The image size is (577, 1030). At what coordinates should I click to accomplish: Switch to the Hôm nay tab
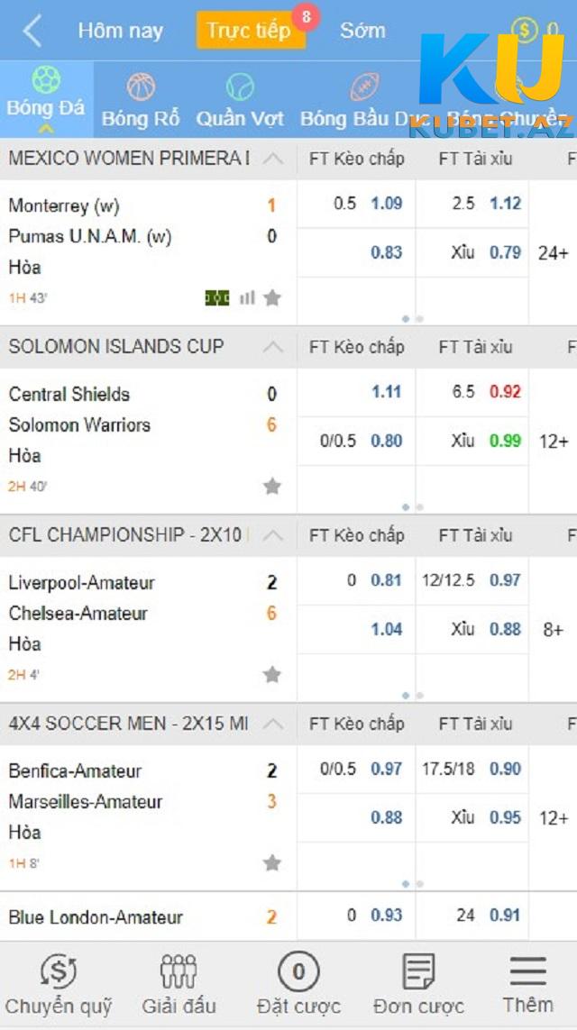coord(120,31)
